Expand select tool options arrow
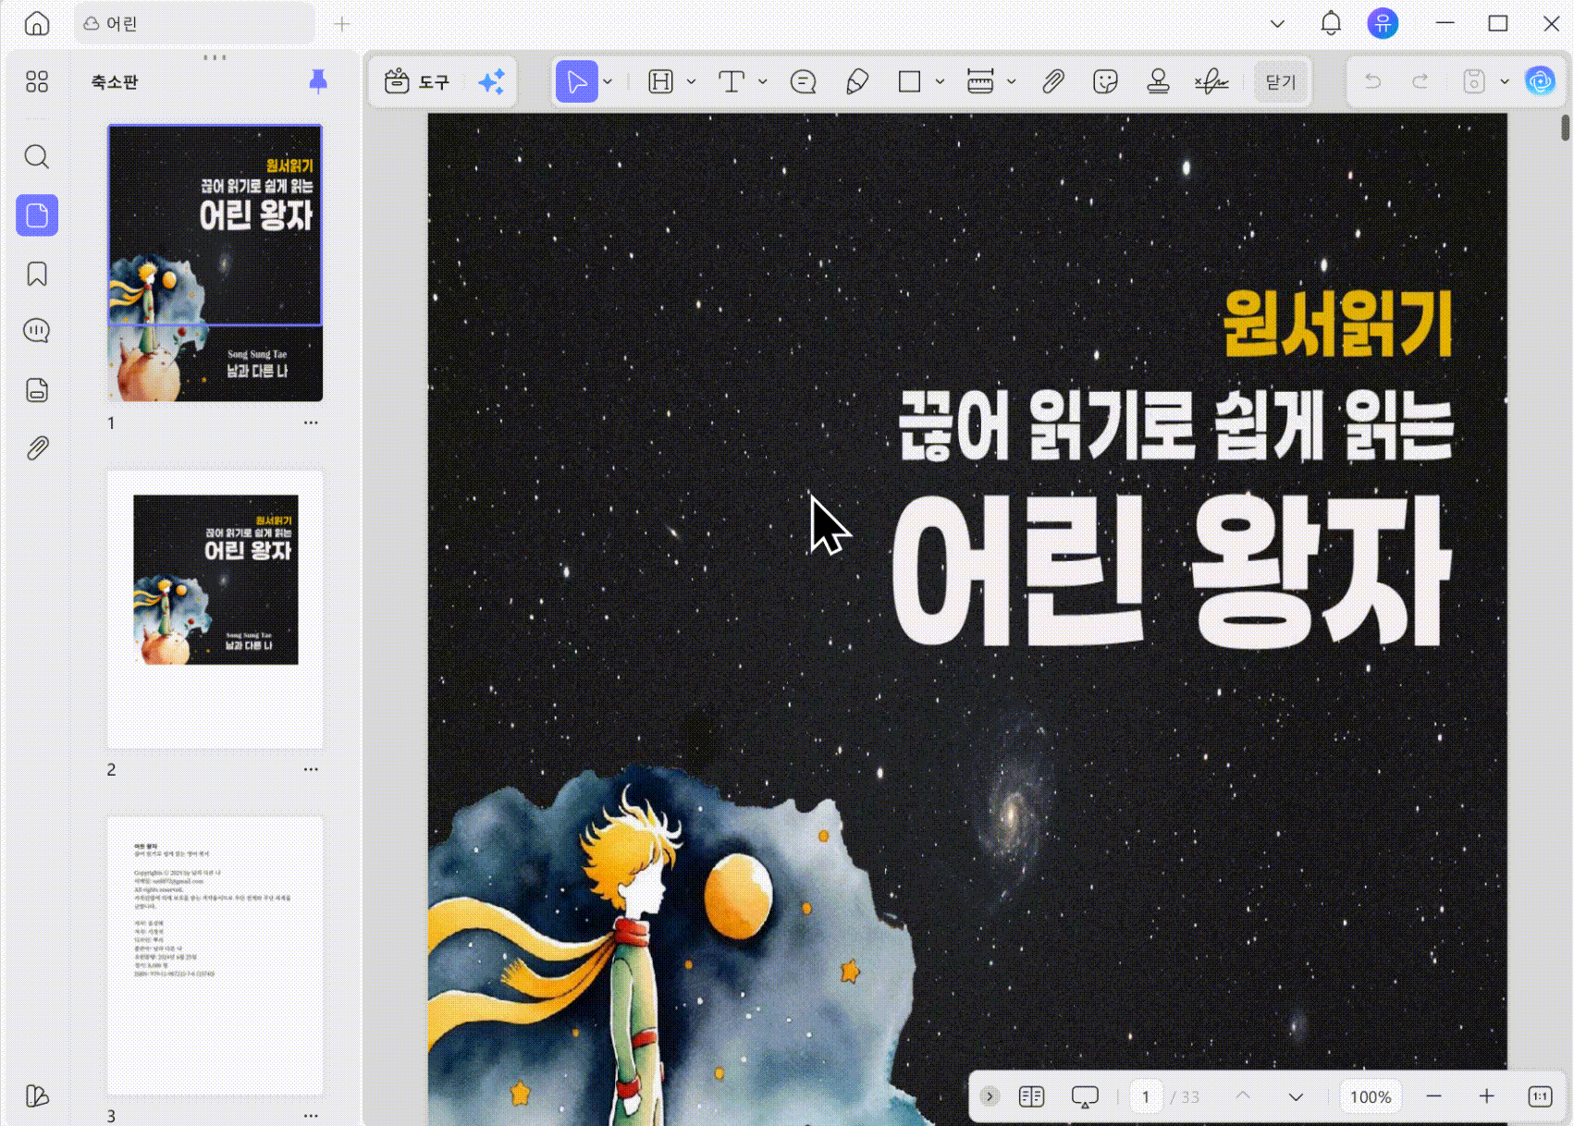1574x1126 pixels. pos(608,81)
